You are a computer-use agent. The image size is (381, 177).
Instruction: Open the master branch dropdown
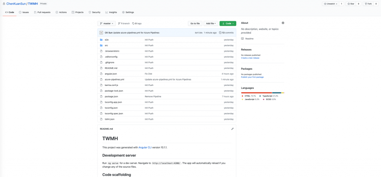[106, 23]
